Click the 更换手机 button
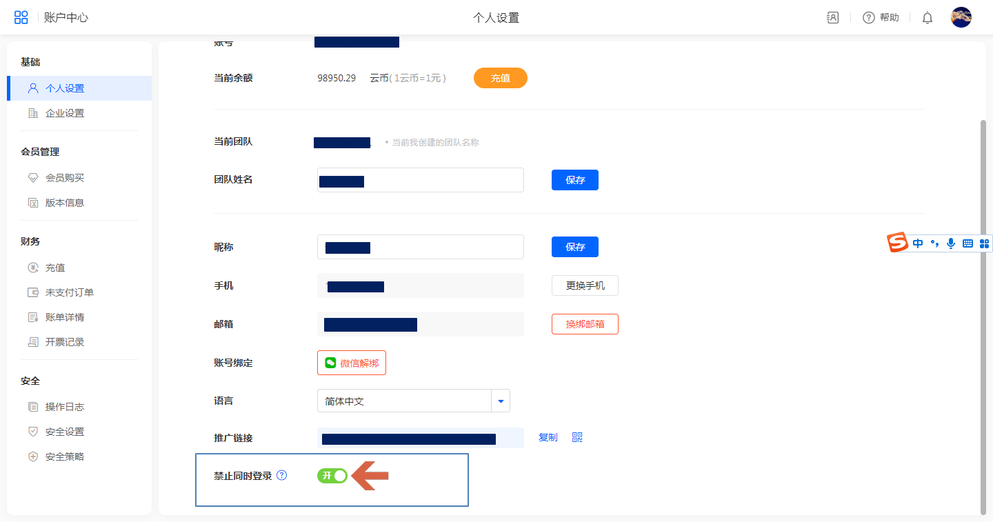The height and width of the screenshot is (522, 993). pyautogui.click(x=585, y=285)
